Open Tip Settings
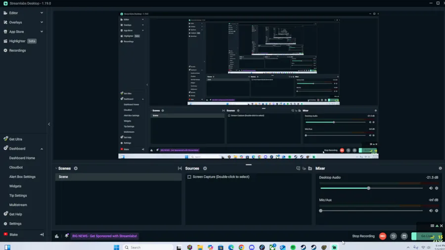The width and height of the screenshot is (445, 250). [18, 196]
